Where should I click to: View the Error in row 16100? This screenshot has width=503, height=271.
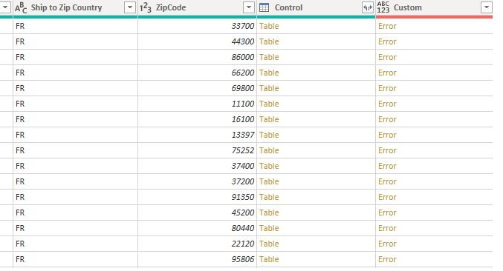pos(387,119)
